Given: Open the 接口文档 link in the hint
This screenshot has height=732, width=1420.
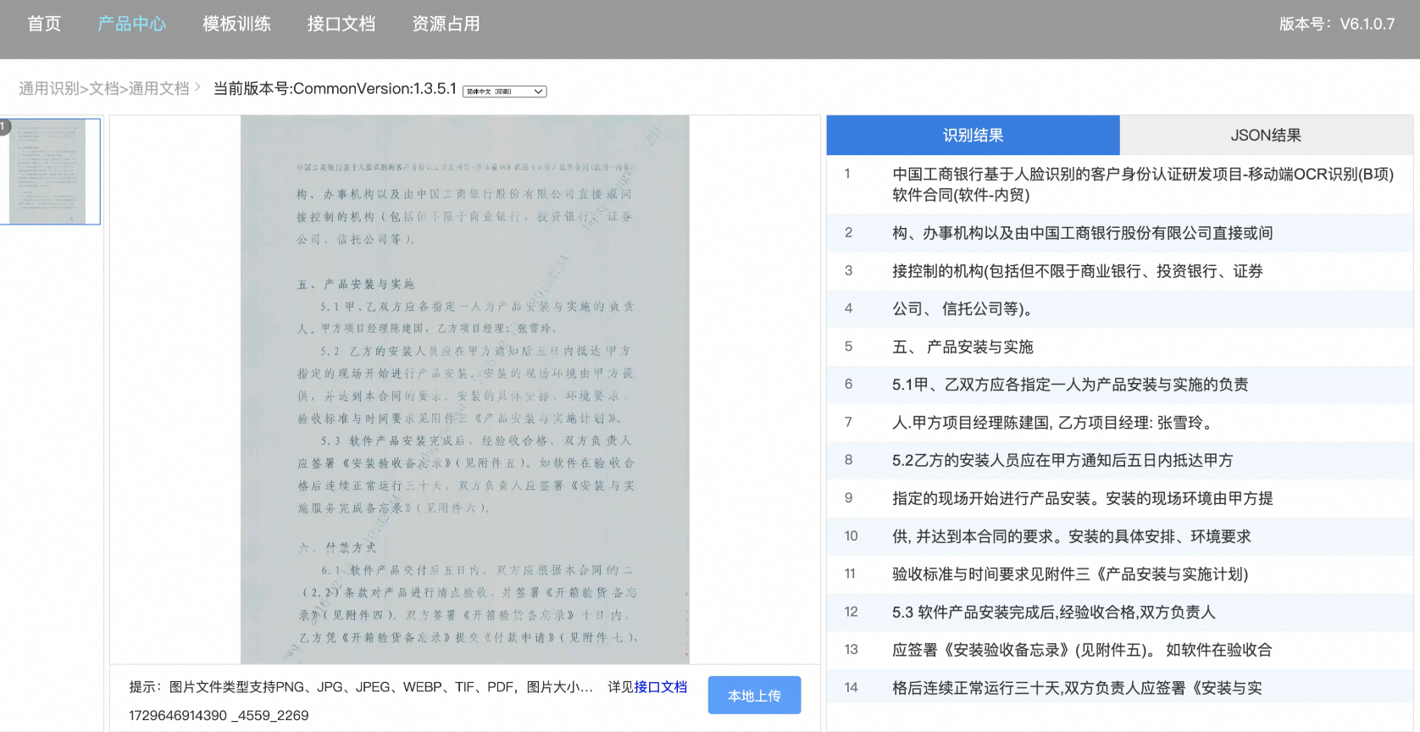Looking at the screenshot, I should (x=661, y=687).
